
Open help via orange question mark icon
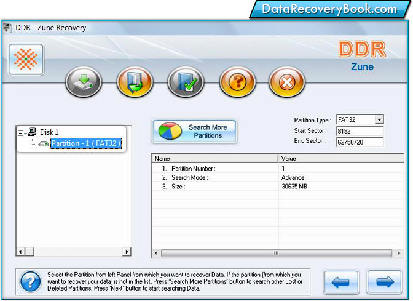(237, 82)
